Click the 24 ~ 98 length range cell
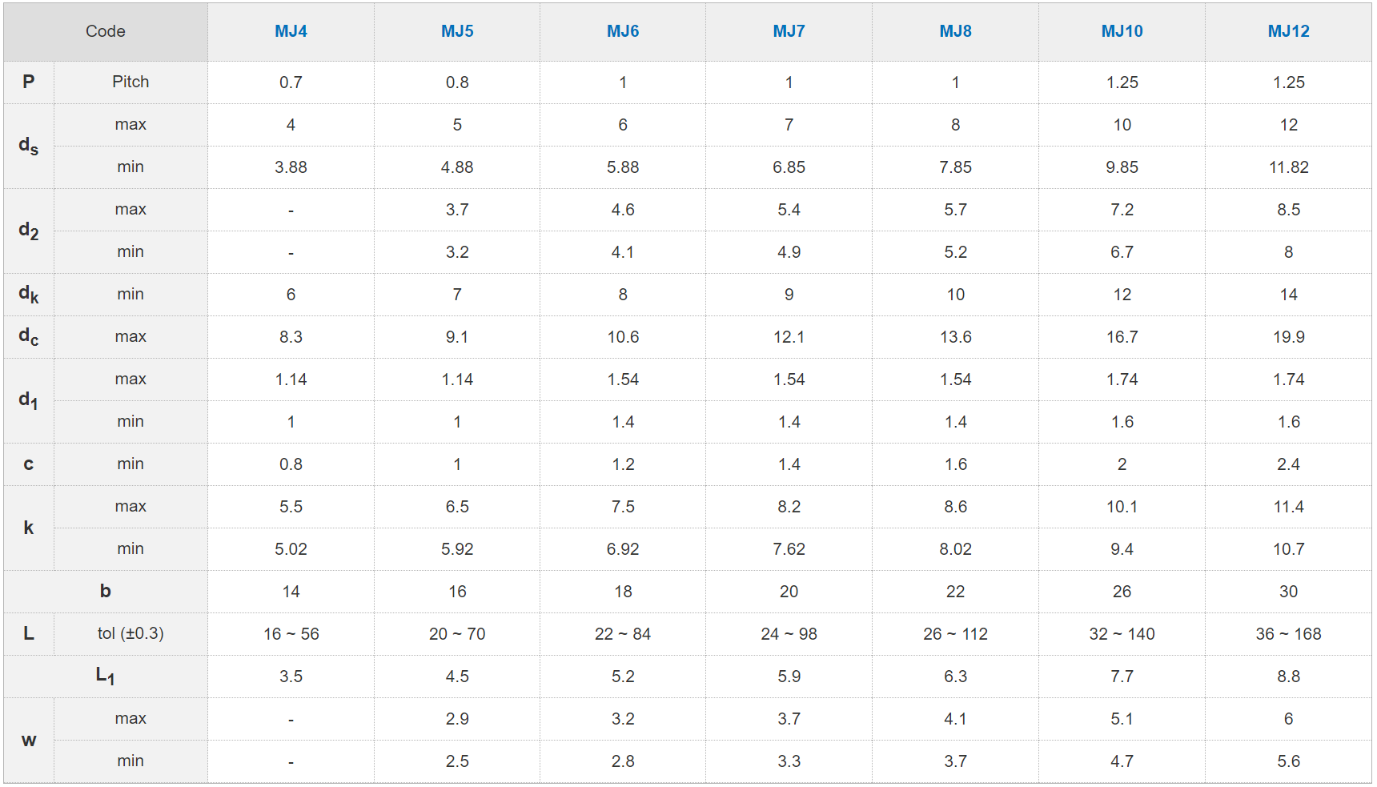1377x787 pixels. 789,634
